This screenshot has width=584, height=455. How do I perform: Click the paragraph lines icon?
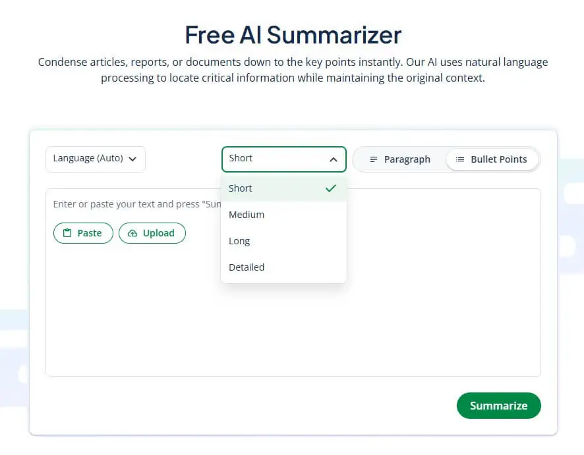[373, 159]
